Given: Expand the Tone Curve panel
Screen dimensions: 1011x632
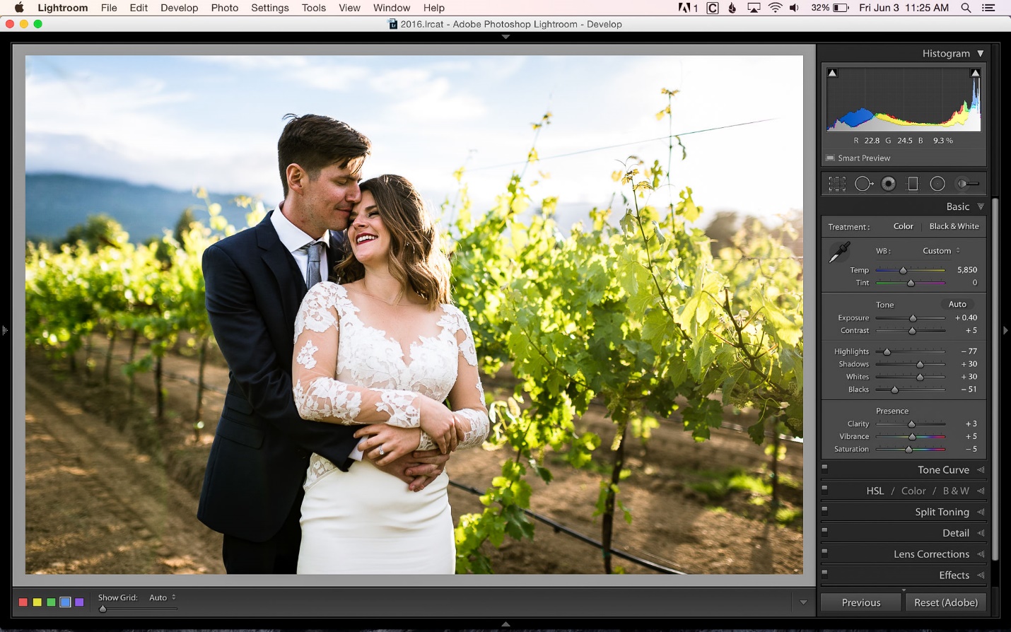Looking at the screenshot, I should click(x=981, y=470).
